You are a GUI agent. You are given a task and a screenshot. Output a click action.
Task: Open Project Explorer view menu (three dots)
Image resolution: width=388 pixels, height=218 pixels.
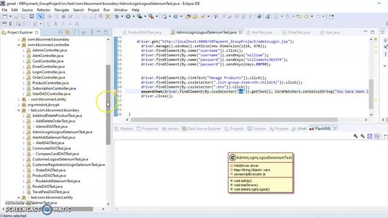pos(92,32)
